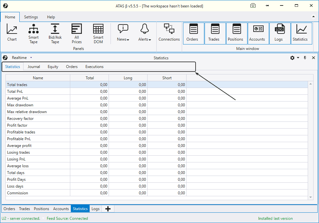319x223 pixels.
Task: Open the Equity tab
Action: coord(53,67)
